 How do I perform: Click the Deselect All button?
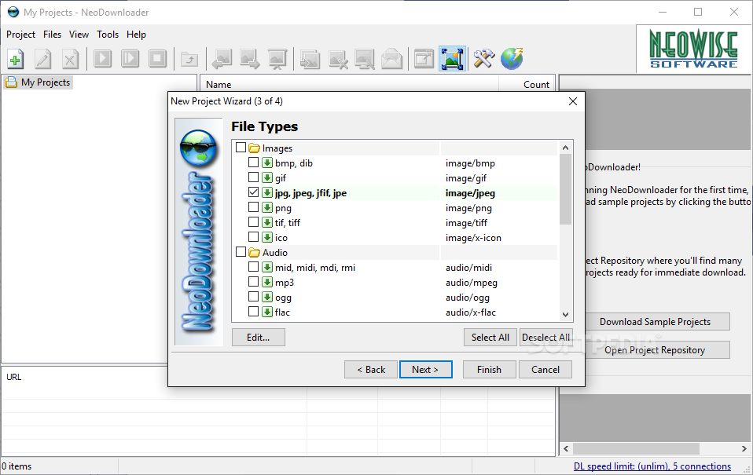(546, 338)
